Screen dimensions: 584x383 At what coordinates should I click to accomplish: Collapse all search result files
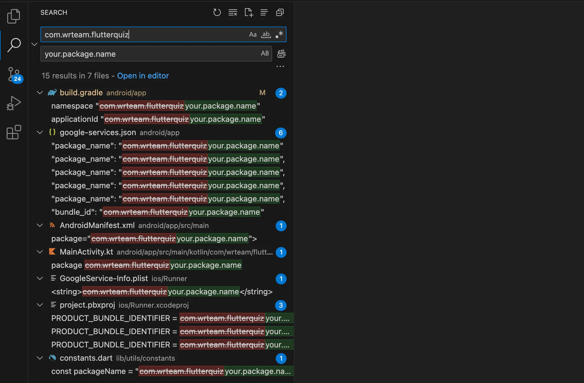280,12
